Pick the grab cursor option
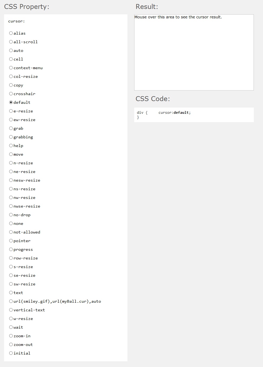 [11, 128]
